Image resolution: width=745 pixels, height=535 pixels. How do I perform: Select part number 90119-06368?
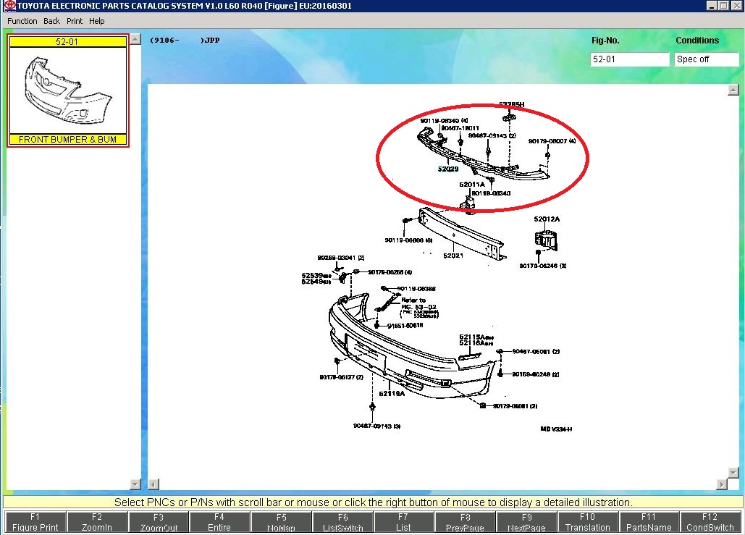click(416, 289)
